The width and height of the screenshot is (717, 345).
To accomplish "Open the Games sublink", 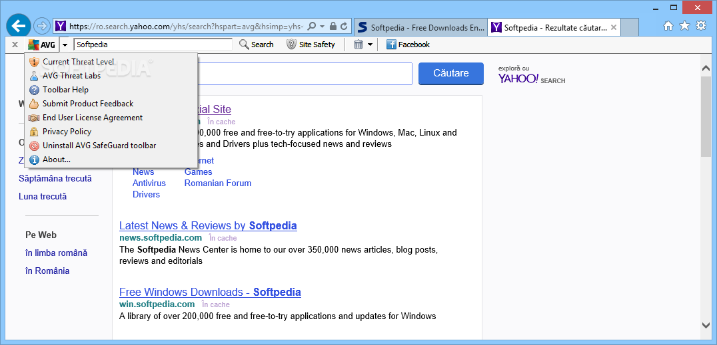I will pos(199,172).
